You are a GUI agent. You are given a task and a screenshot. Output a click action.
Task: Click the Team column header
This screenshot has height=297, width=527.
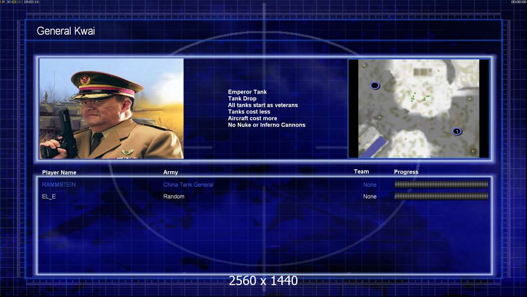[x=361, y=172]
